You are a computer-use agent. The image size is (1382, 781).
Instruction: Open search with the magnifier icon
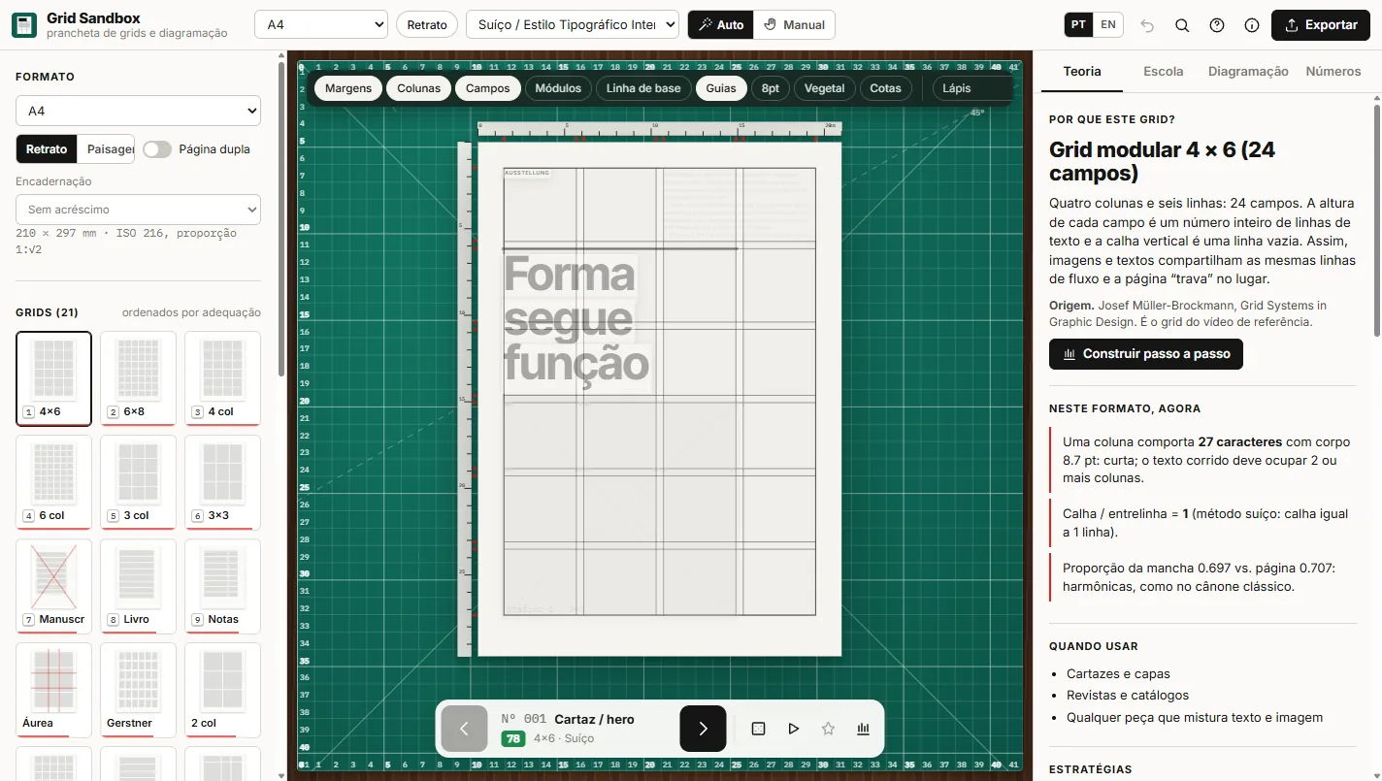coord(1182,25)
